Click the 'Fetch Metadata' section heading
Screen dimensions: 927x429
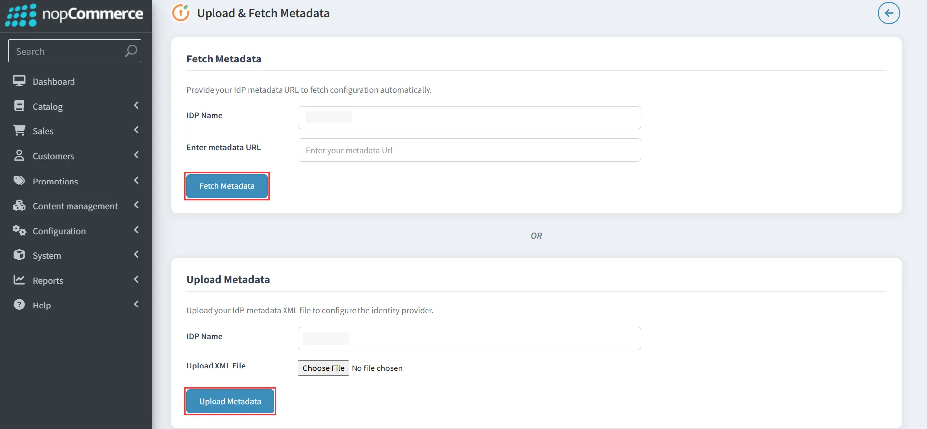[223, 59]
